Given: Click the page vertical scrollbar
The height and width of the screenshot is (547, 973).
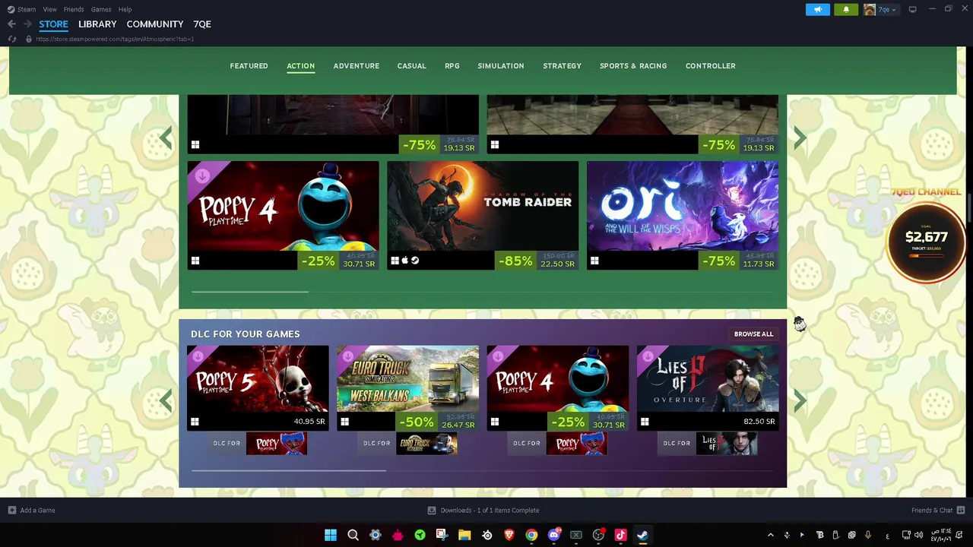Looking at the screenshot, I should (968, 208).
